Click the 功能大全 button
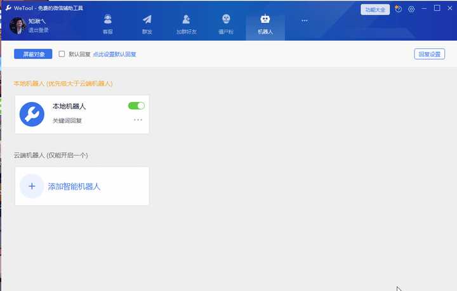457x291 pixels. (375, 10)
